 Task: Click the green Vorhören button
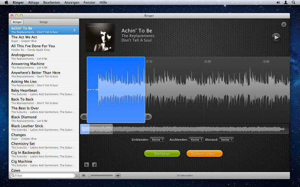(x=162, y=153)
